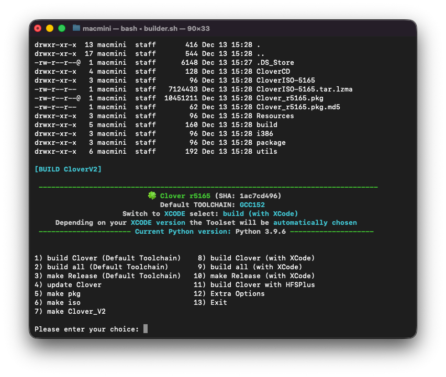446x377 pixels.
Task: Click the 'Python 3.9.6' version text
Action: tap(261, 232)
